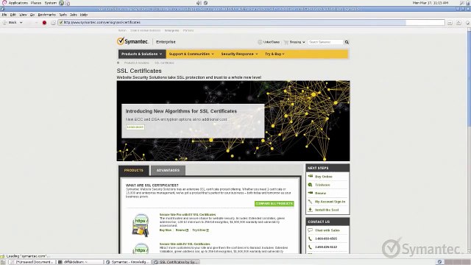Click the home breadcrumb icon
This screenshot has height=265, width=471.
pyautogui.click(x=118, y=63)
